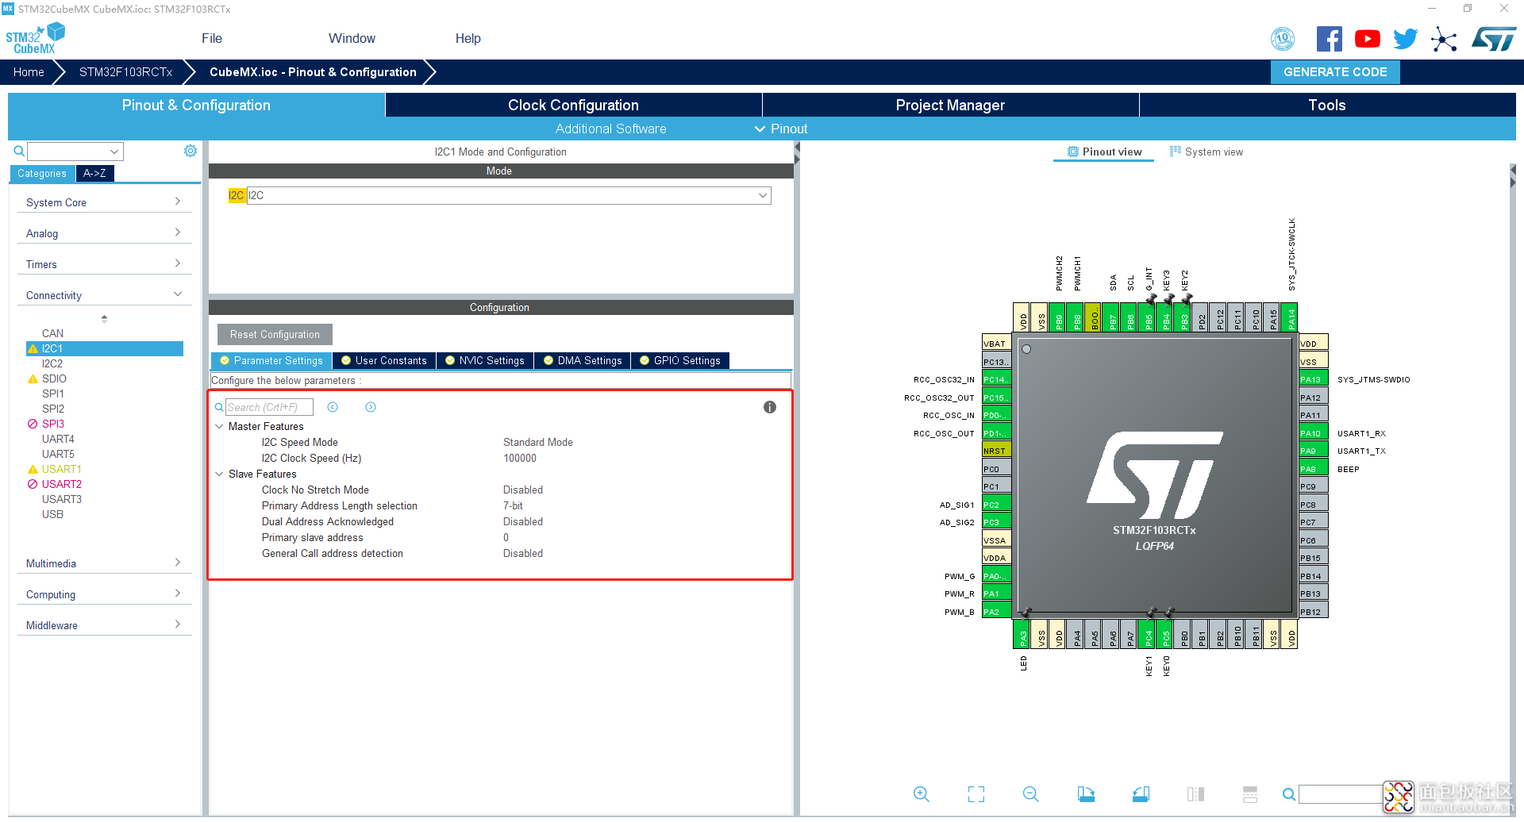The width and height of the screenshot is (1524, 822).
Task: Open the Window menu
Action: point(352,38)
